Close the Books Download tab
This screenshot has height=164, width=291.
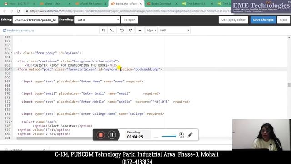point(176,4)
